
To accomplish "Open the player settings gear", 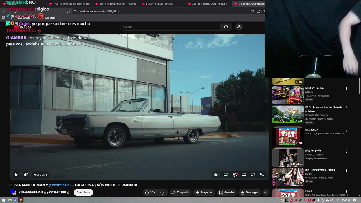I will pyautogui.click(x=235, y=175).
